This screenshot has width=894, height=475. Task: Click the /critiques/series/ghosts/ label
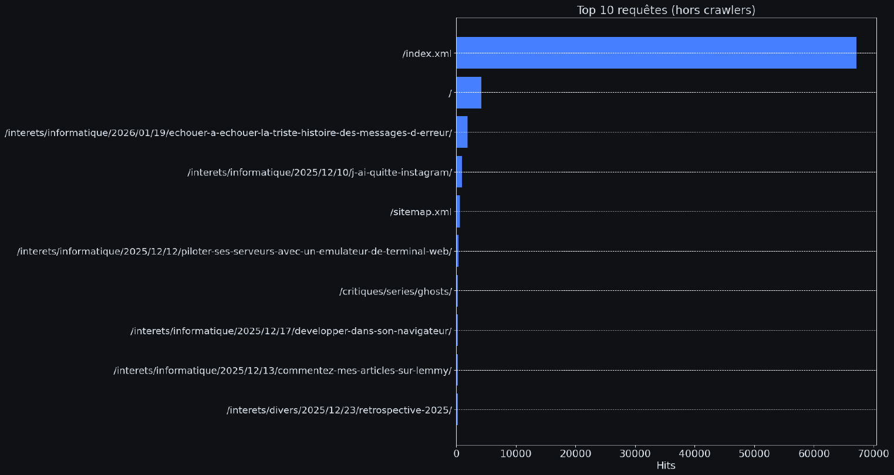(x=396, y=291)
